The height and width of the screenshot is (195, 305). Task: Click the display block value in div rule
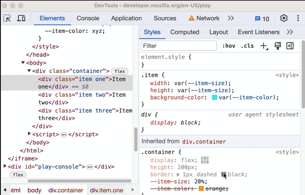coord(189,122)
